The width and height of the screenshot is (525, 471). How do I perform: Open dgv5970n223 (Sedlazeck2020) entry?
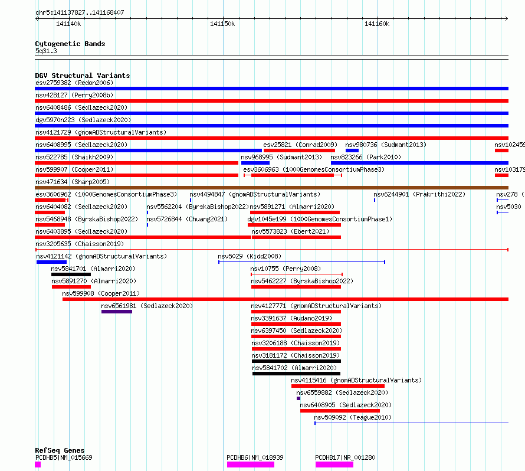(x=83, y=120)
